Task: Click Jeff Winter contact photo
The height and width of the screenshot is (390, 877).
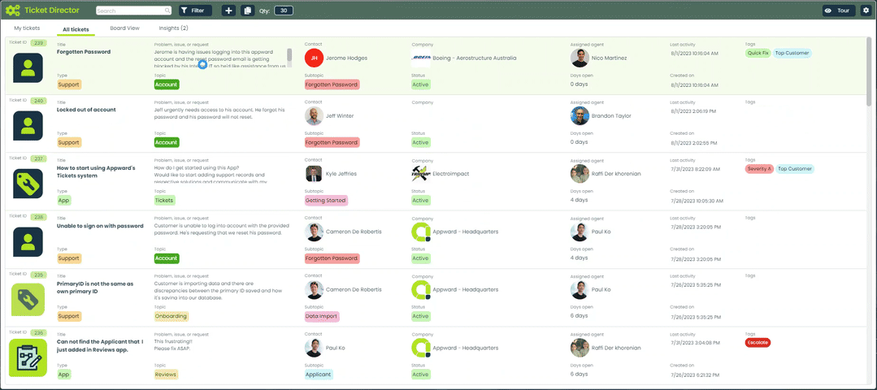Action: (314, 115)
